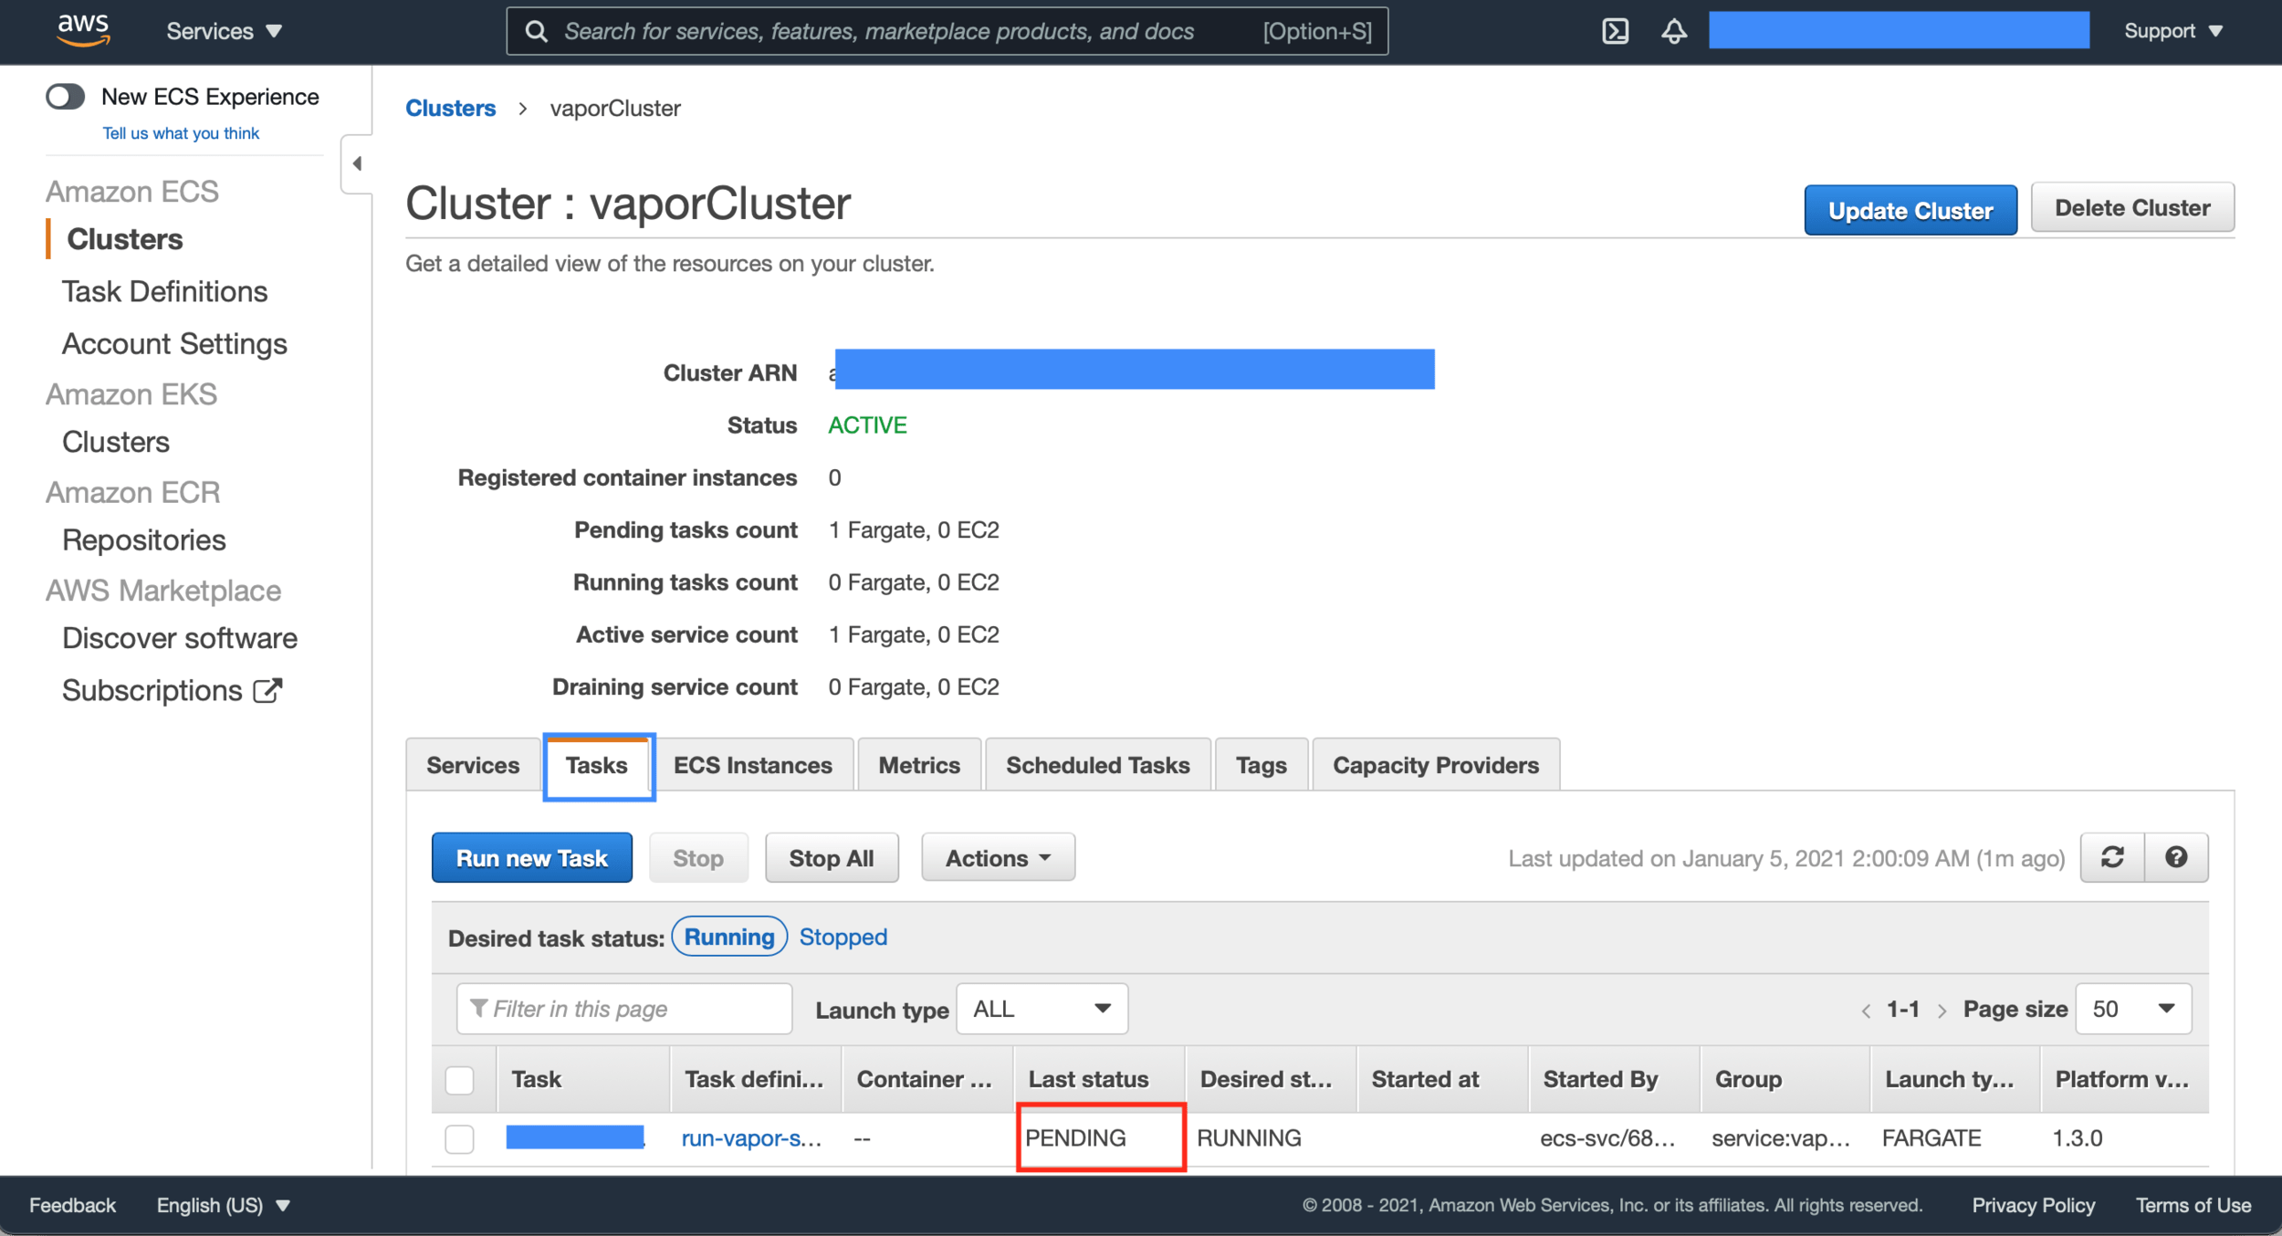The width and height of the screenshot is (2282, 1236).
Task: Check the select-all checkbox in the task table
Action: point(460,1079)
